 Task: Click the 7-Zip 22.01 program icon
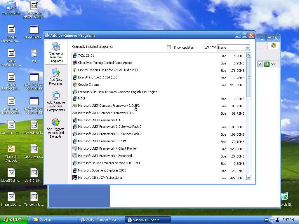click(x=75, y=56)
